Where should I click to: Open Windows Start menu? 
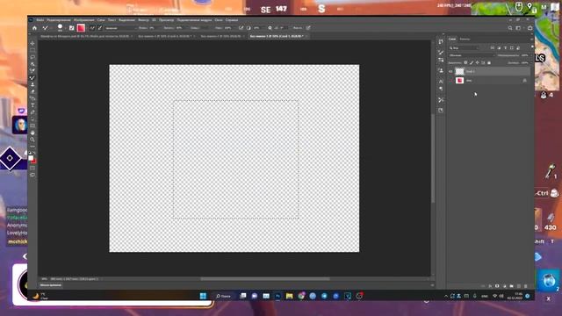click(203, 296)
